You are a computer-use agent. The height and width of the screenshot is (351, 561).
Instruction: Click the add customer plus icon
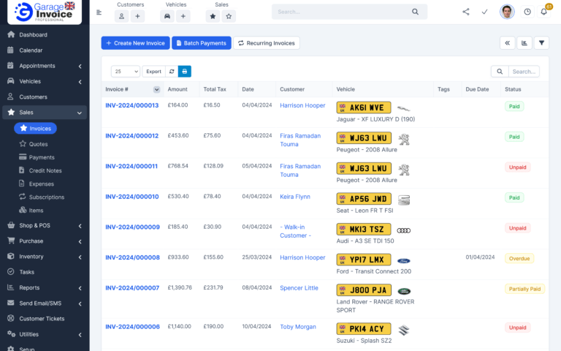[x=138, y=16]
